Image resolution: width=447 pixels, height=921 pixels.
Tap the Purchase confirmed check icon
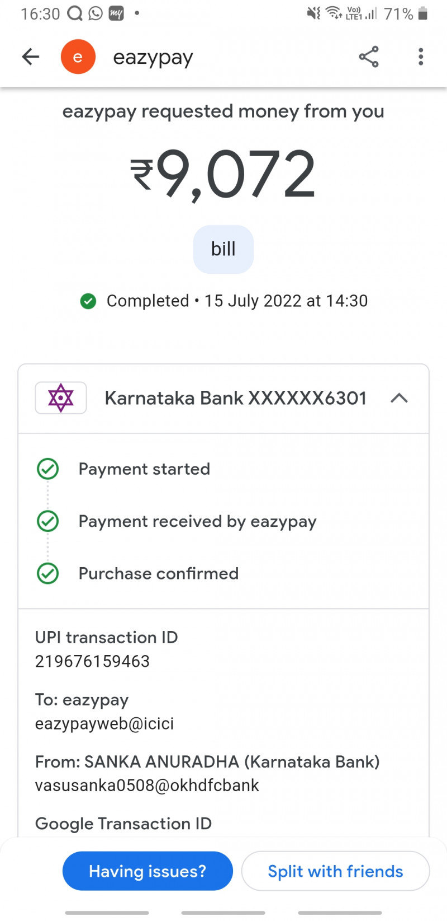tap(48, 573)
